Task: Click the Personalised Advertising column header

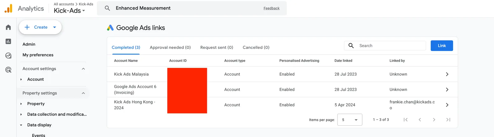Action: tap(299, 61)
